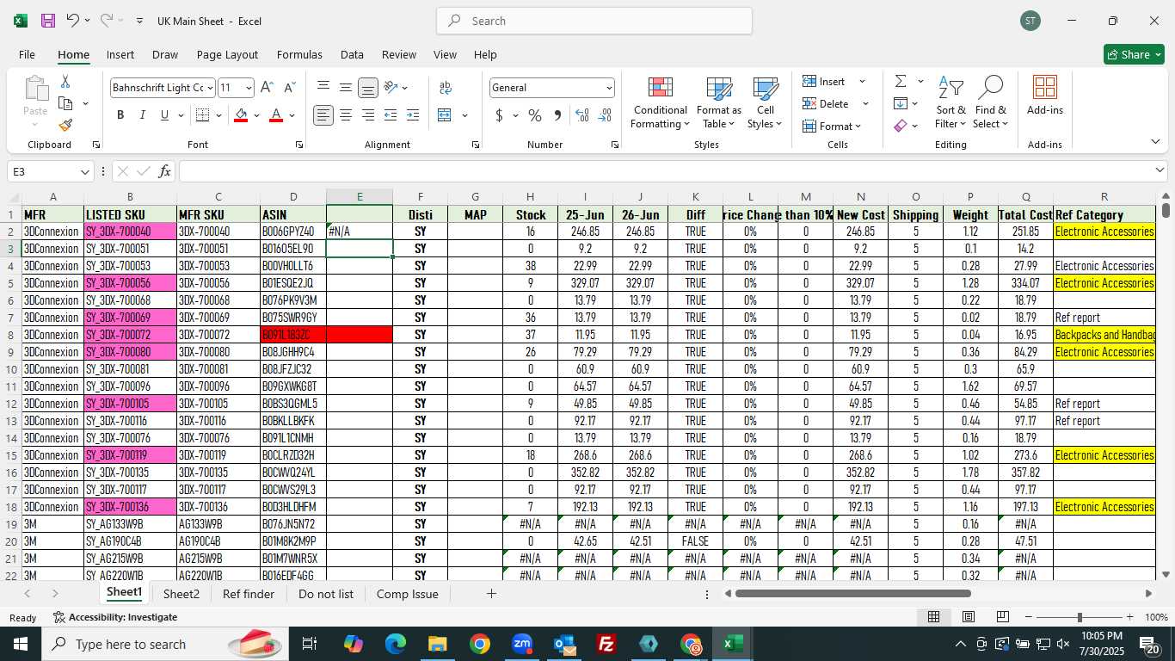Click the Decrease Decimal icon
Image resolution: width=1175 pixels, height=661 pixels.
[x=605, y=115]
